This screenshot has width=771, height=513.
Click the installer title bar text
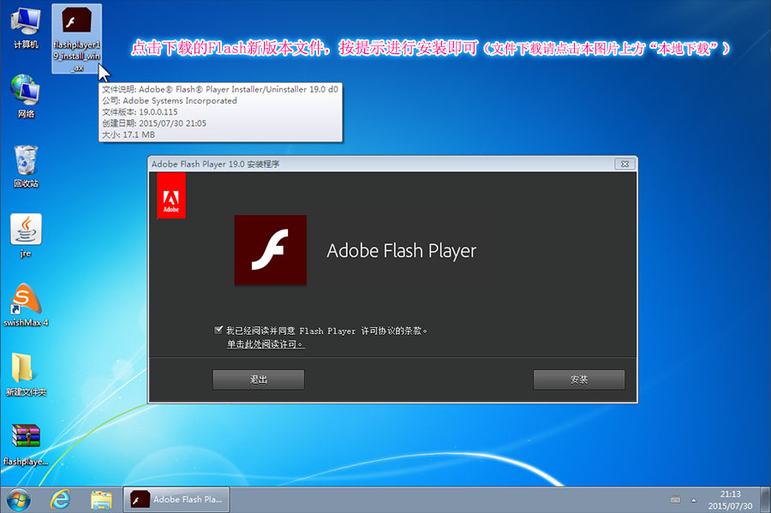tap(215, 164)
